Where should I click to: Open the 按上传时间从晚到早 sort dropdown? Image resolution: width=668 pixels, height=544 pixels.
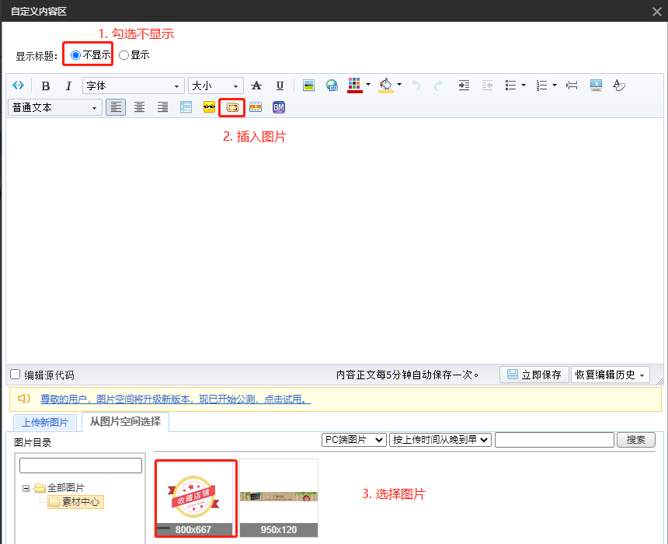pyautogui.click(x=440, y=440)
